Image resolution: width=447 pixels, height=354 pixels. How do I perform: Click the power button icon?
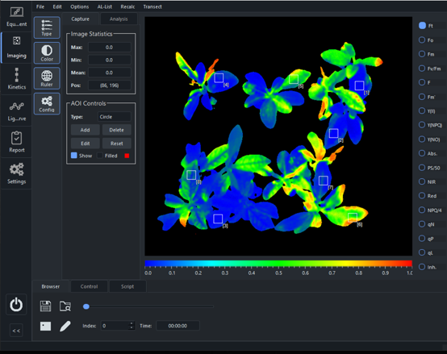16,305
